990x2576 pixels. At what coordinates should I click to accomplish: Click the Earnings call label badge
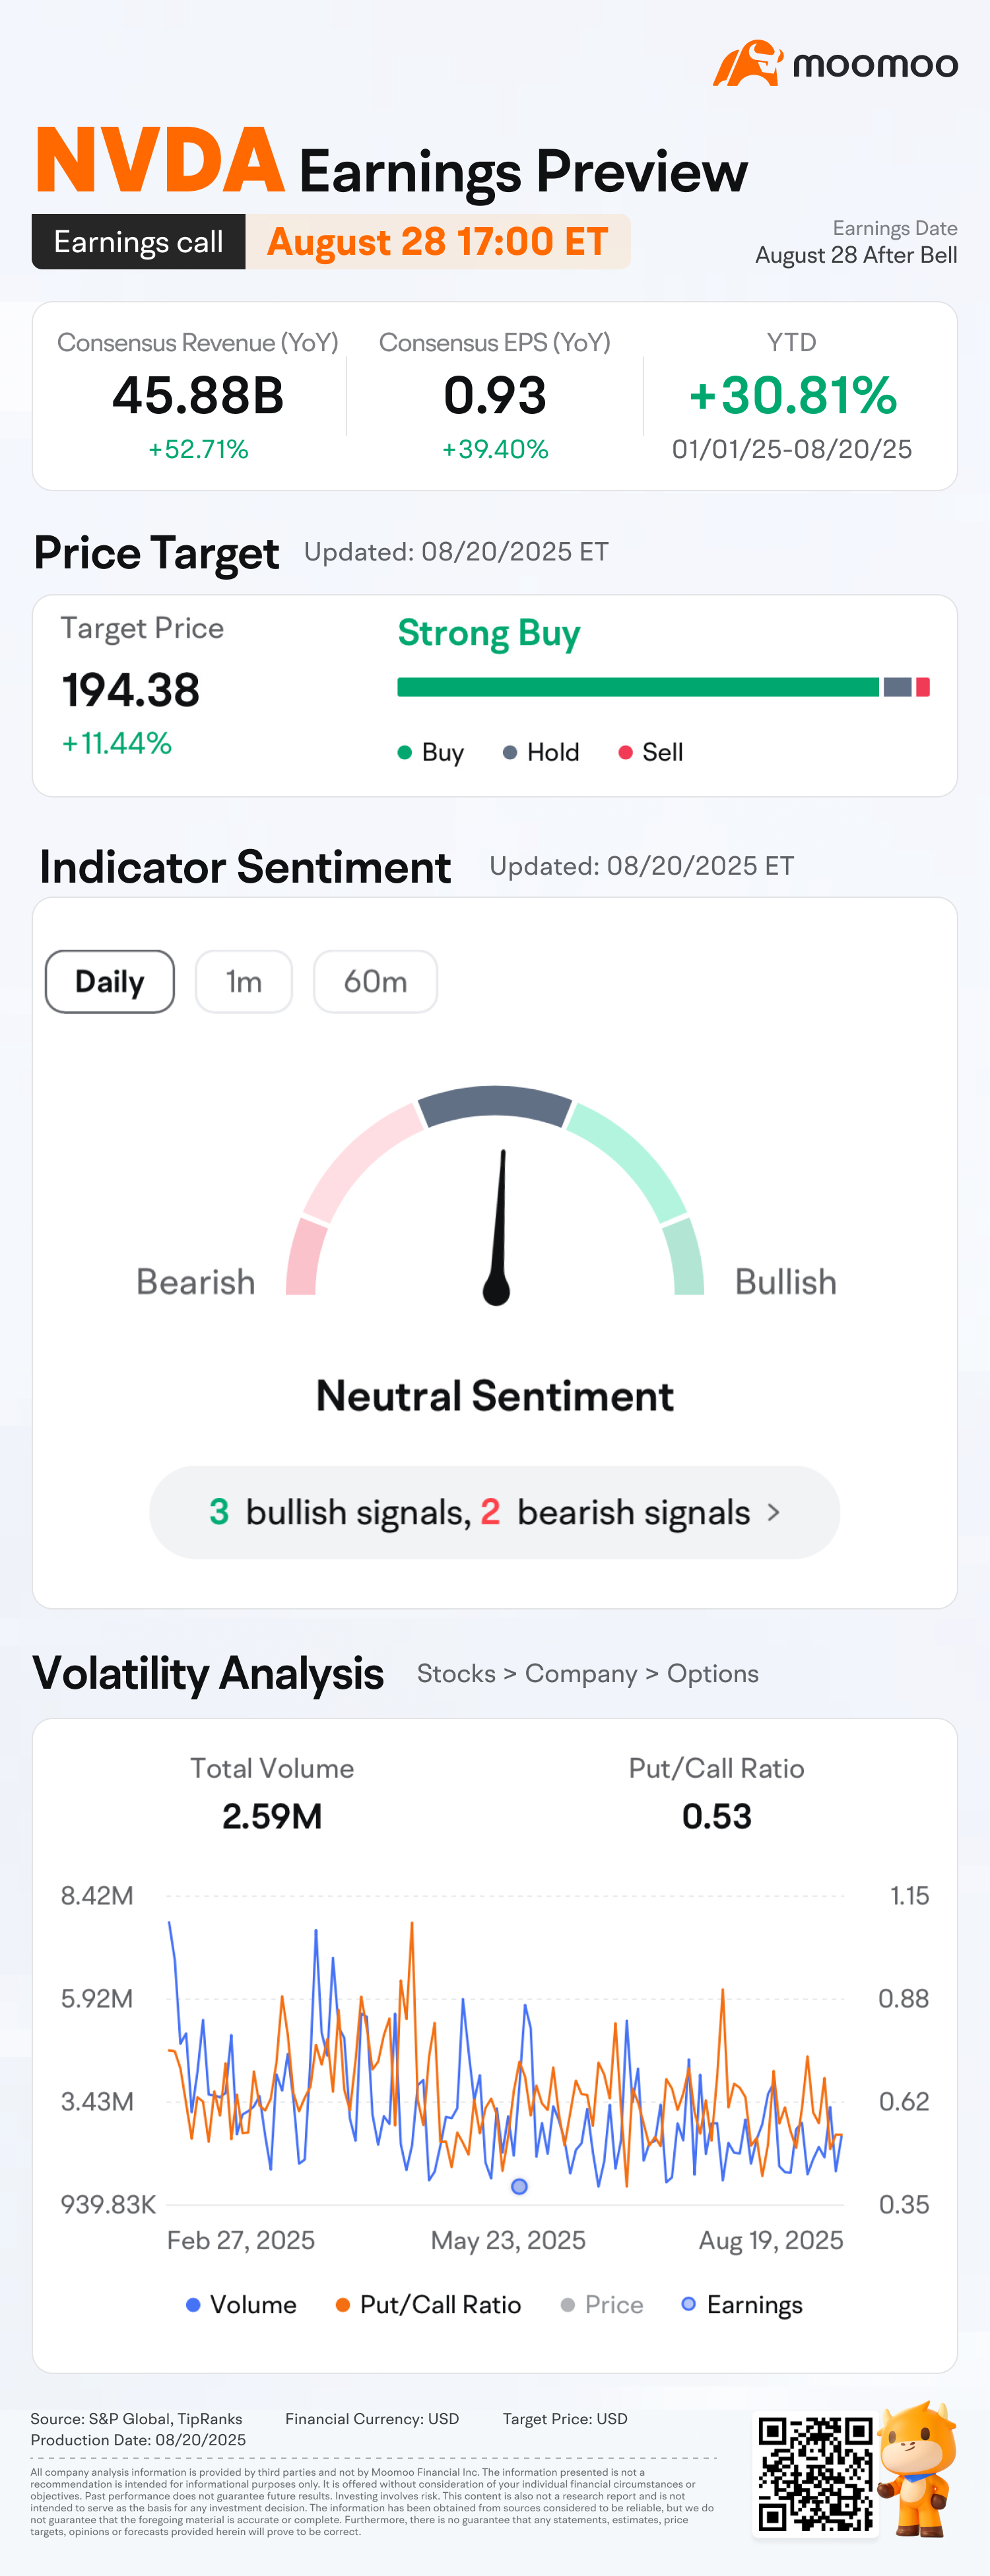pos(139,242)
